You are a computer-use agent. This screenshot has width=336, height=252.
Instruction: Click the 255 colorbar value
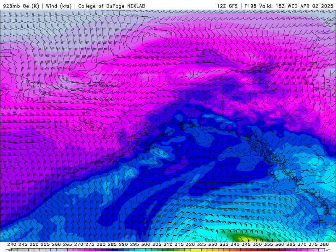point(45,244)
